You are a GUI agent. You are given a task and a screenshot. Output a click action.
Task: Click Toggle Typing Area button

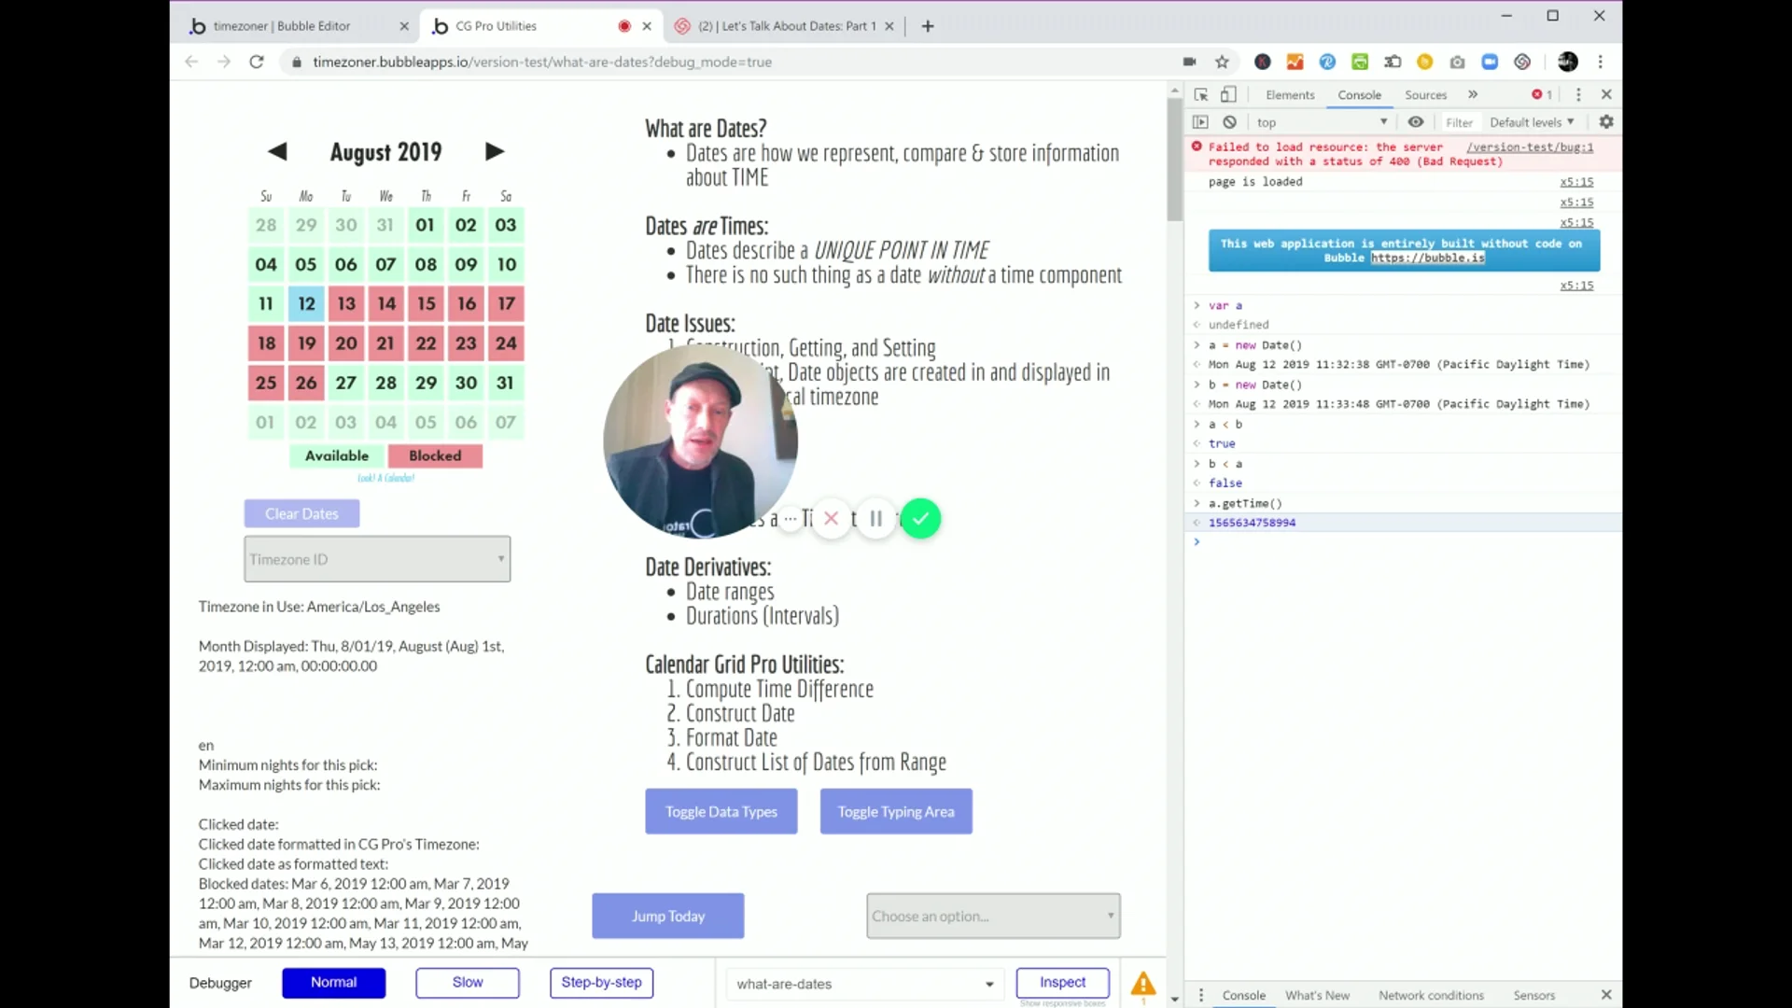pyautogui.click(x=896, y=811)
